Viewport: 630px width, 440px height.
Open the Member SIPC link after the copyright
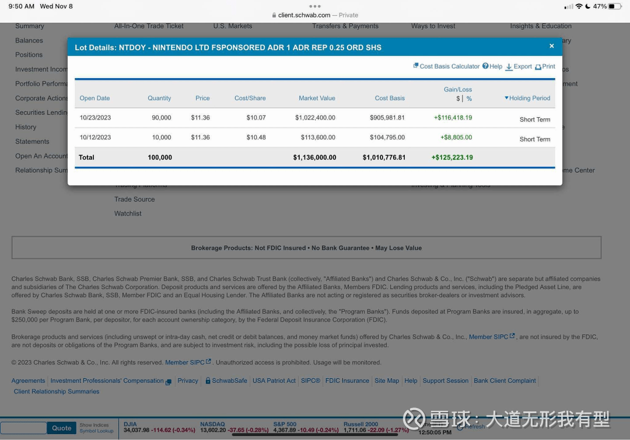(x=188, y=362)
